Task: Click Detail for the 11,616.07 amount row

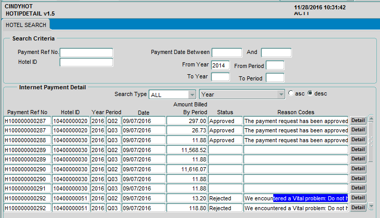Action: [x=358, y=169]
